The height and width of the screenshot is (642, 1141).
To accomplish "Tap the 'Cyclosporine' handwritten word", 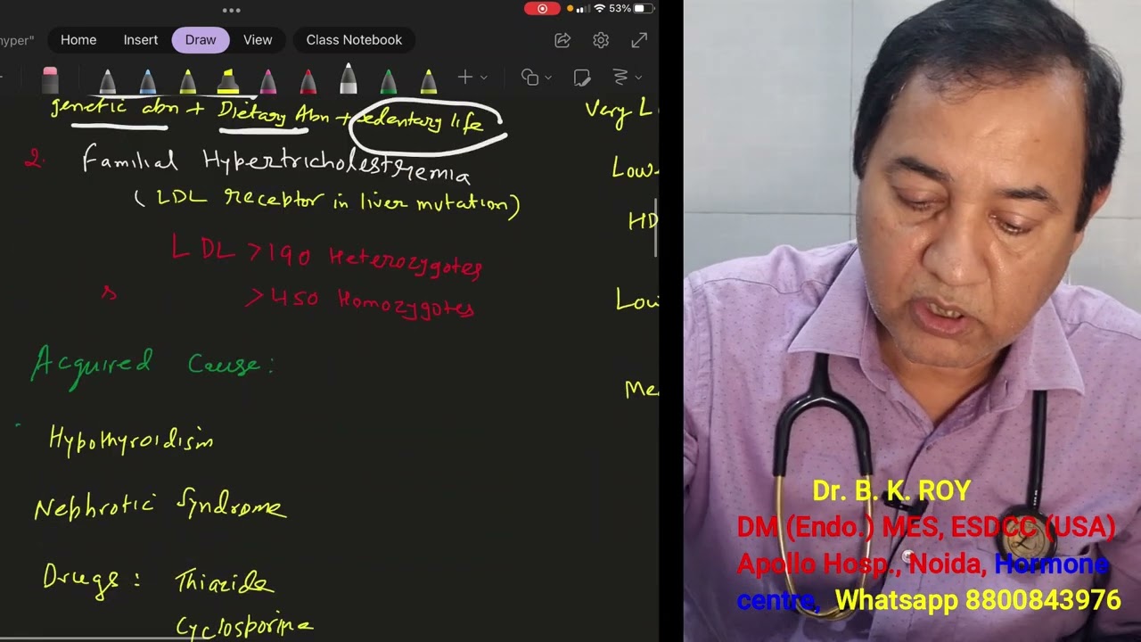I will pyautogui.click(x=244, y=627).
